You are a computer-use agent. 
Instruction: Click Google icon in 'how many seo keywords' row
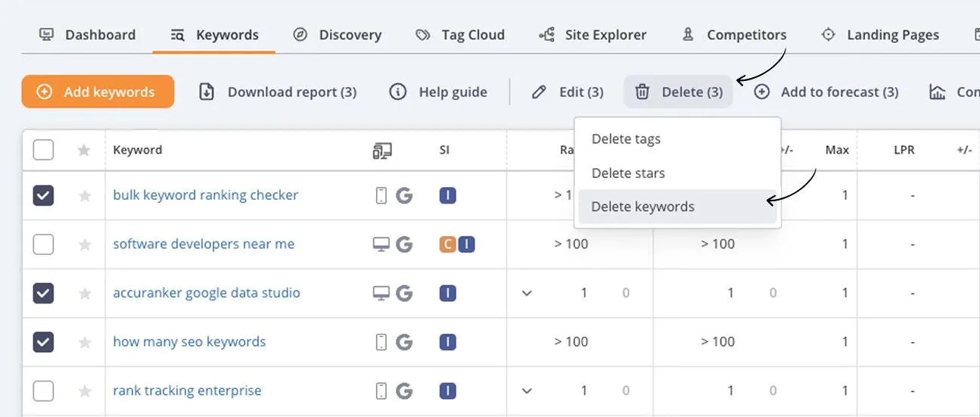point(404,342)
